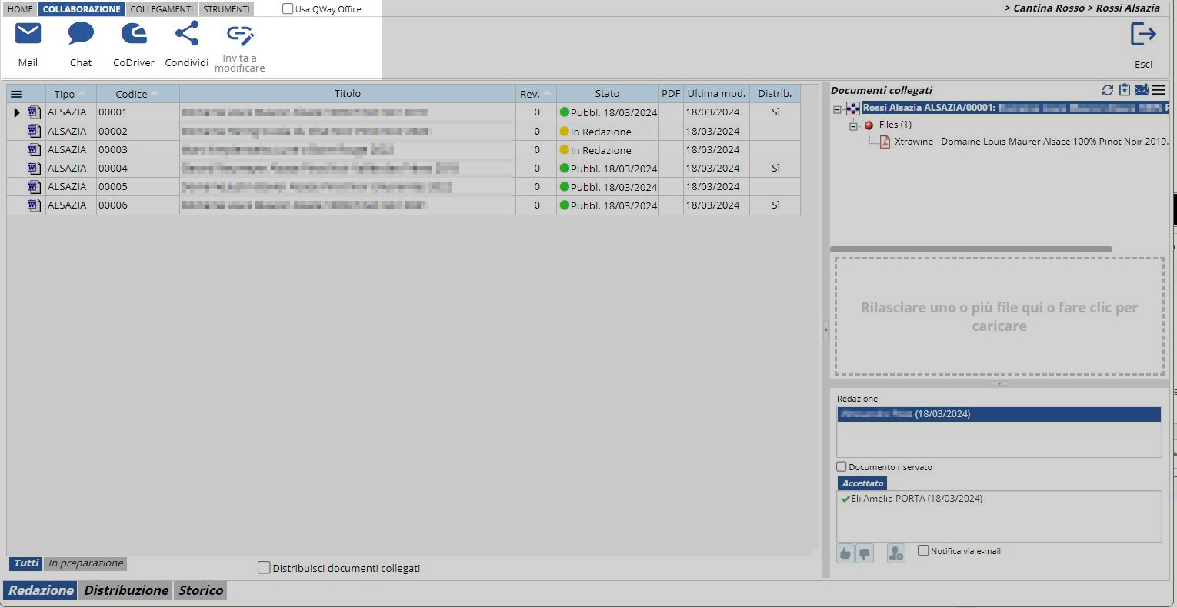This screenshot has height=608, width=1177.
Task: Launch the CoDriver tool
Action: [x=134, y=35]
